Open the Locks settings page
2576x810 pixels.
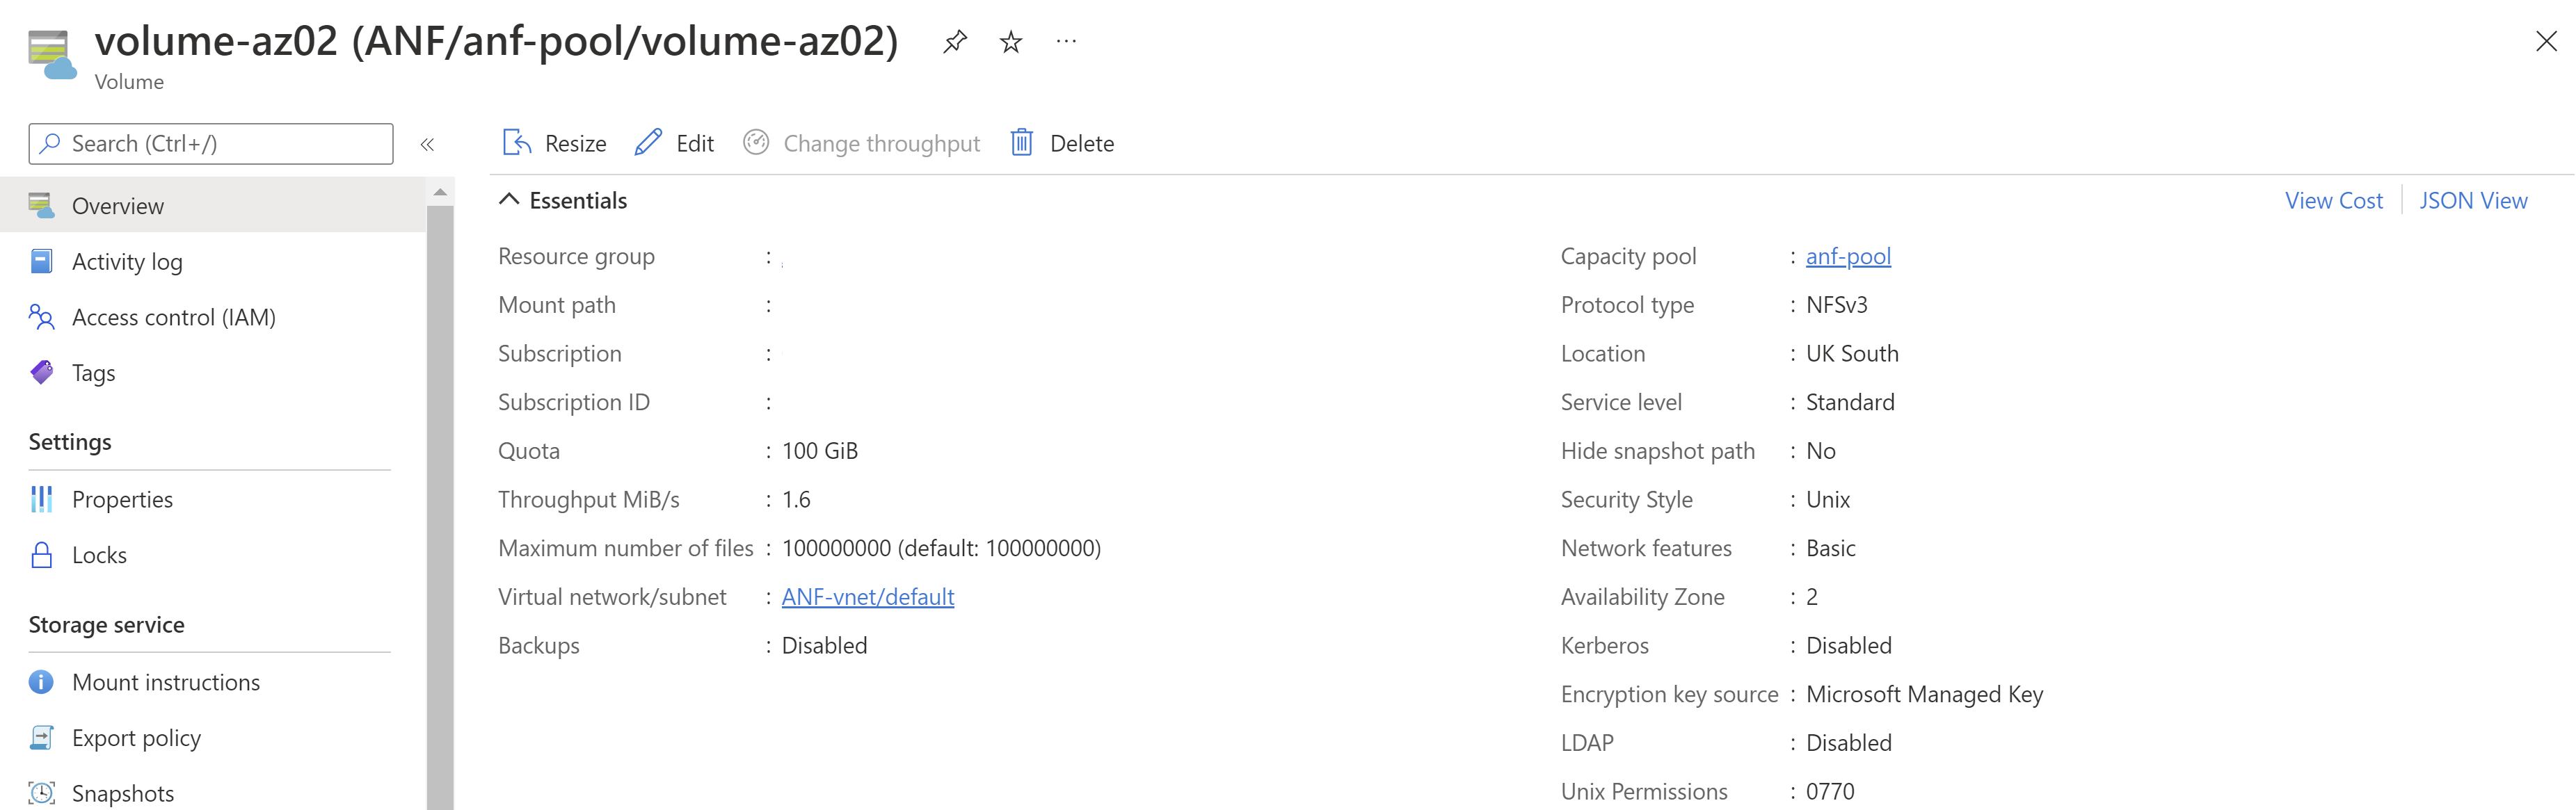click(x=99, y=555)
